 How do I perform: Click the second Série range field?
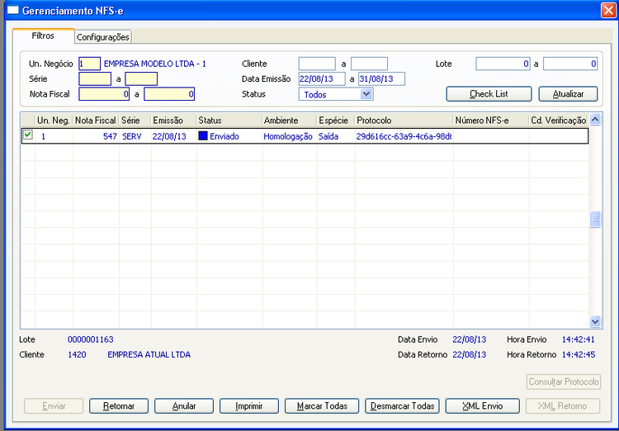141,78
